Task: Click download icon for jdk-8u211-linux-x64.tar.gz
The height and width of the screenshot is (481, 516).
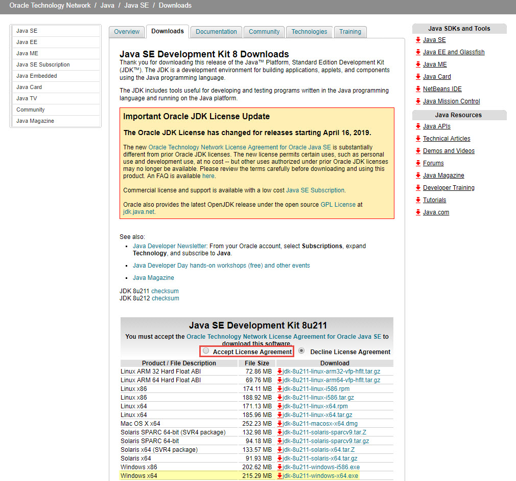Action: tap(280, 415)
